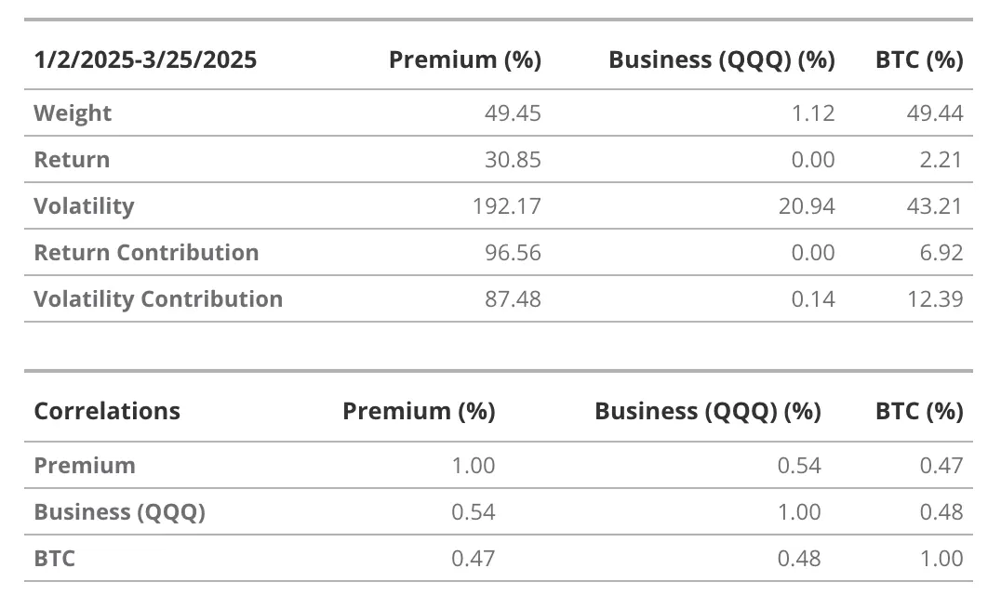Select the Weight row label
The height and width of the screenshot is (595, 1001).
pyautogui.click(x=73, y=113)
